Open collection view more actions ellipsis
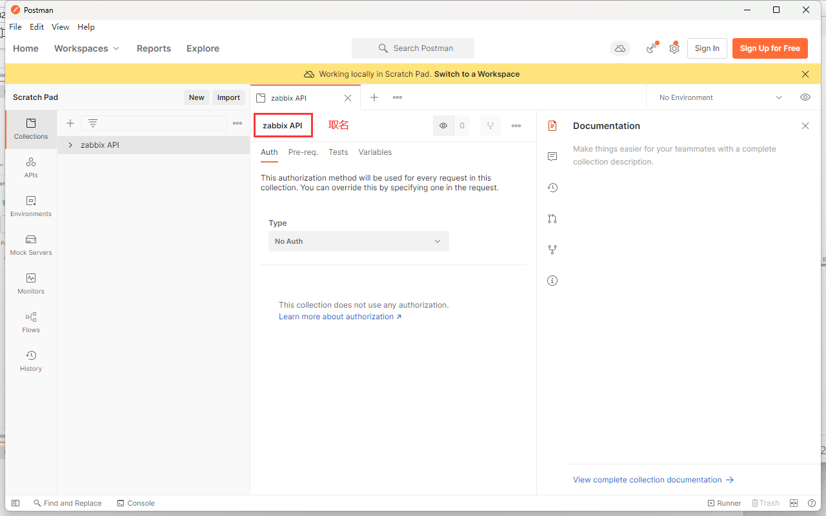The image size is (826, 516). point(516,126)
